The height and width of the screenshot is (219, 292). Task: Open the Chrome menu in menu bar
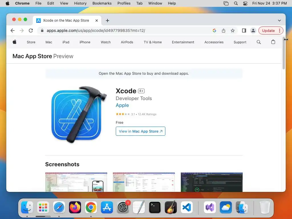[x=22, y=3]
